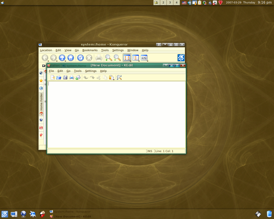Open image view mode dropdown arrow

click(148, 61)
